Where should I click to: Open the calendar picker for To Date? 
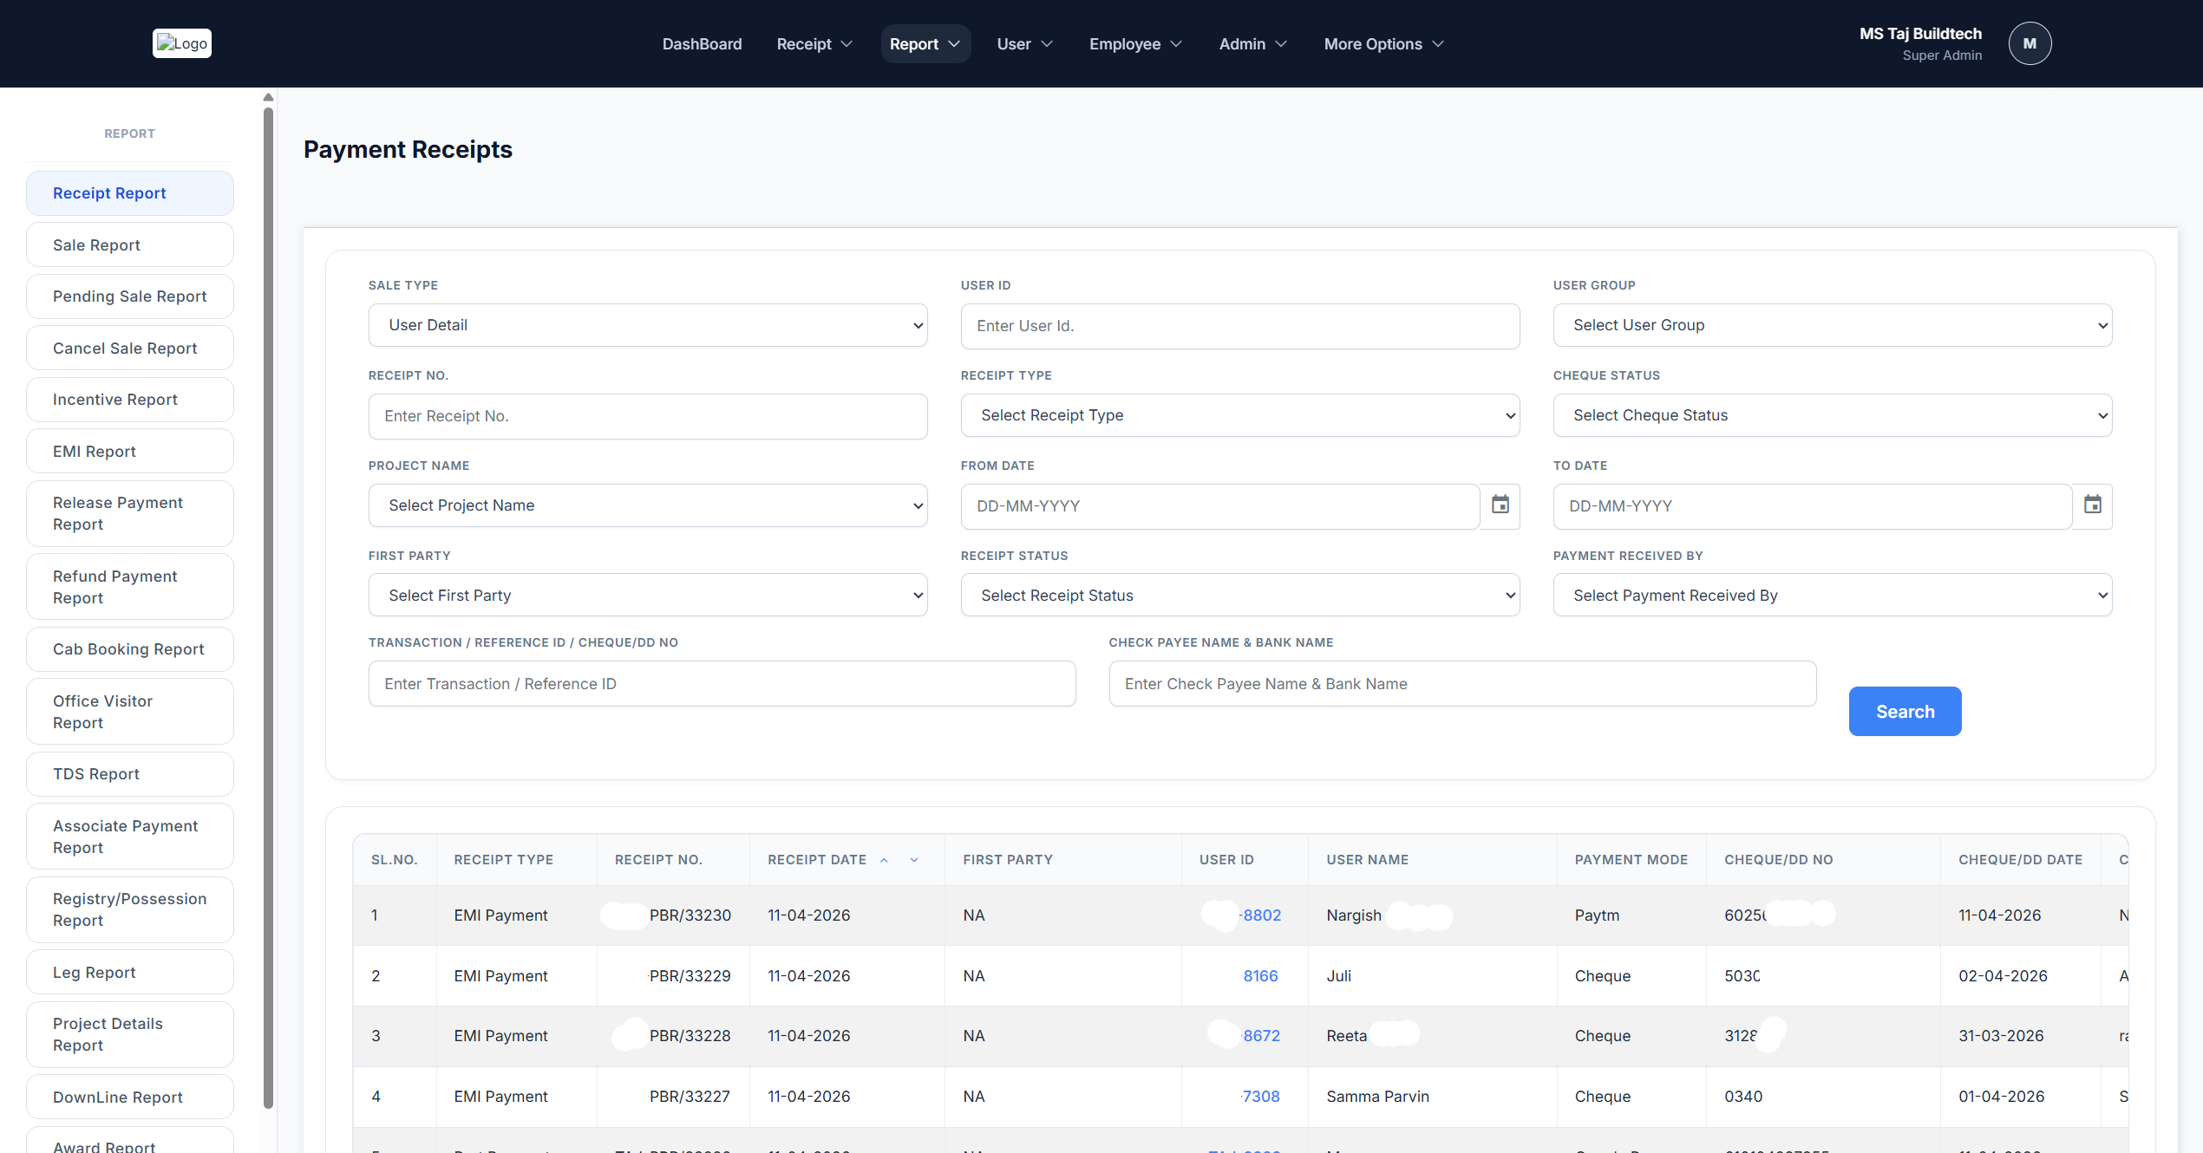pyautogui.click(x=2093, y=505)
